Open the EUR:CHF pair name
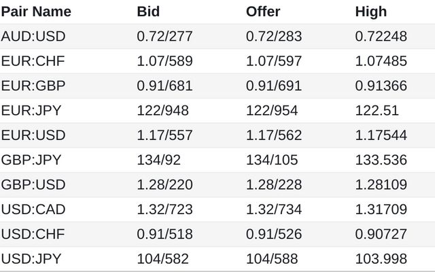 (x=33, y=61)
